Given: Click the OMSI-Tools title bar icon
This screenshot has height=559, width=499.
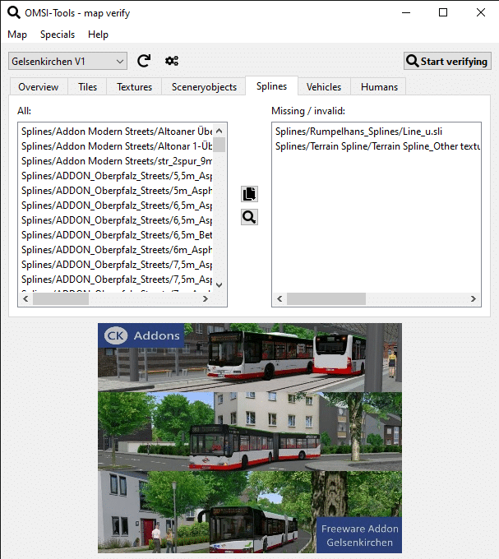Looking at the screenshot, I should pos(13,12).
